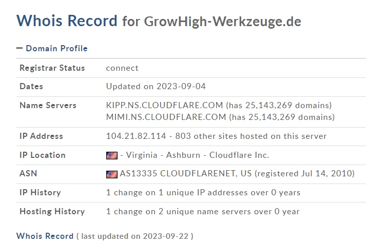Click the 'connect' registrar status value
The width and height of the screenshot is (366, 245).
point(122,68)
